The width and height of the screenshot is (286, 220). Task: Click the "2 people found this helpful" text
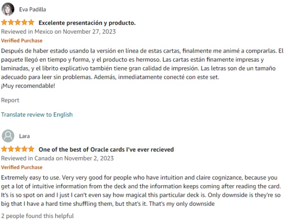tap(37, 216)
